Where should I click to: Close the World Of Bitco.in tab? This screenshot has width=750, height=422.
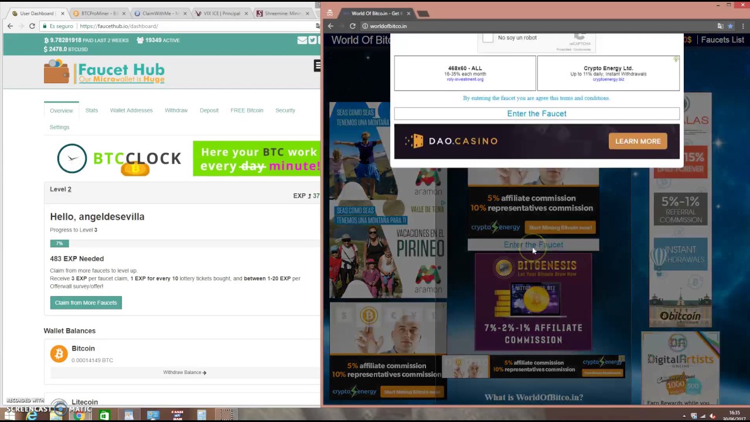[408, 13]
